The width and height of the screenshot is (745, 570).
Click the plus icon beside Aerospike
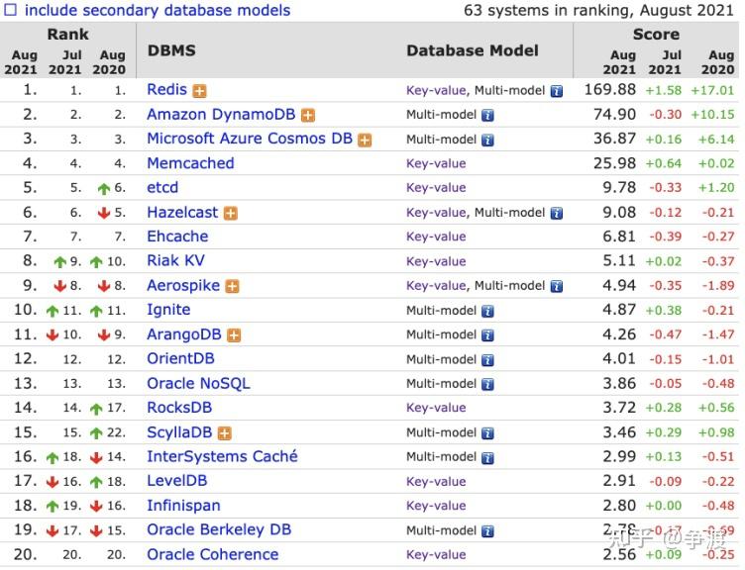tap(232, 287)
